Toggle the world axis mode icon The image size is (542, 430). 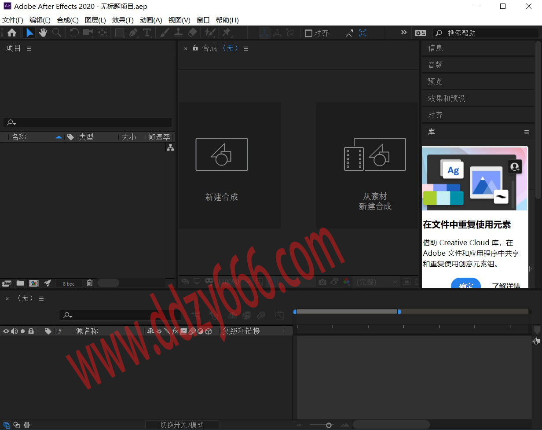point(277,33)
